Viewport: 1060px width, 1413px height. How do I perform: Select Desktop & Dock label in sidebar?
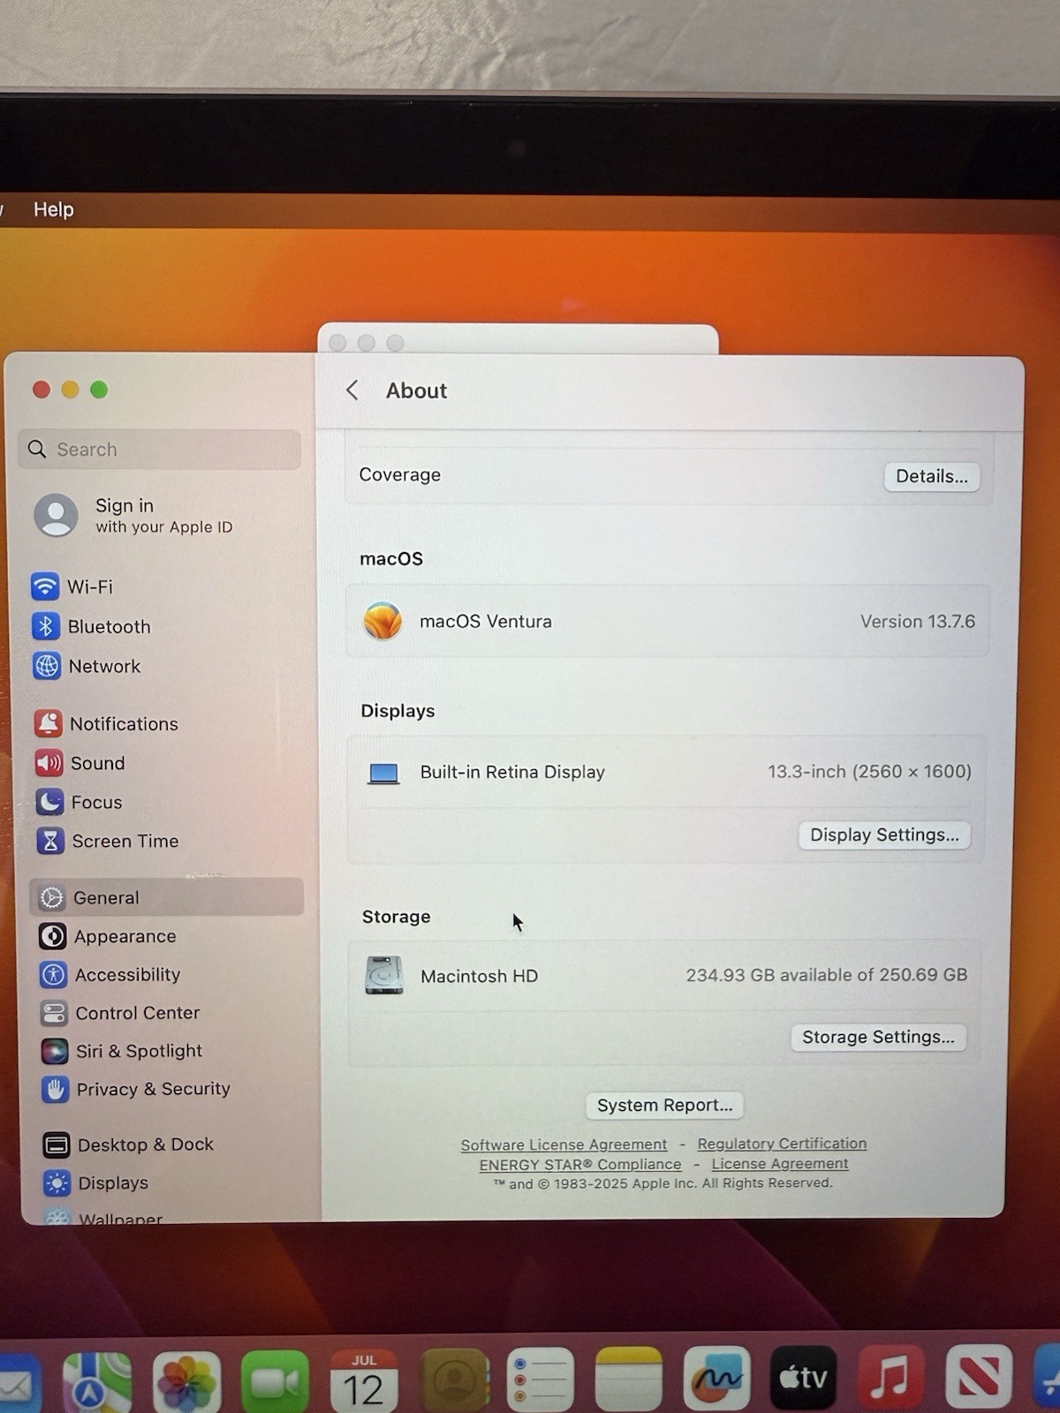coord(146,1145)
